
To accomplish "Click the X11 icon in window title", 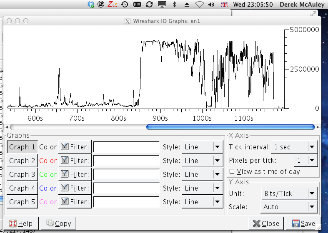I will (x=128, y=21).
